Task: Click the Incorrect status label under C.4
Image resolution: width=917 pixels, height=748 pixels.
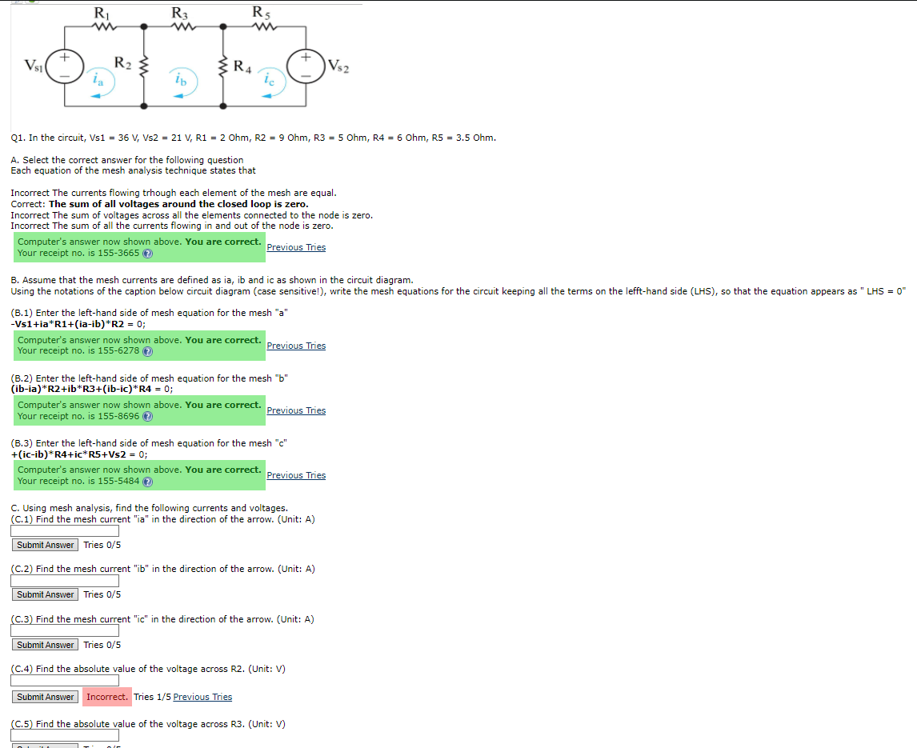Action: (106, 697)
